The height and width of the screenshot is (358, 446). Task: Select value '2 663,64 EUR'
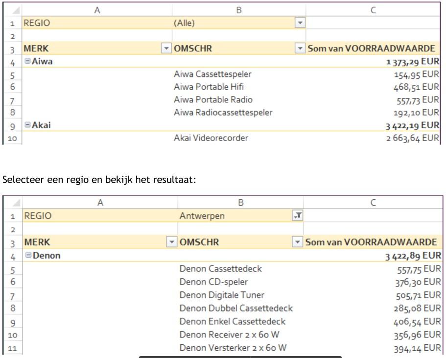[x=413, y=138]
